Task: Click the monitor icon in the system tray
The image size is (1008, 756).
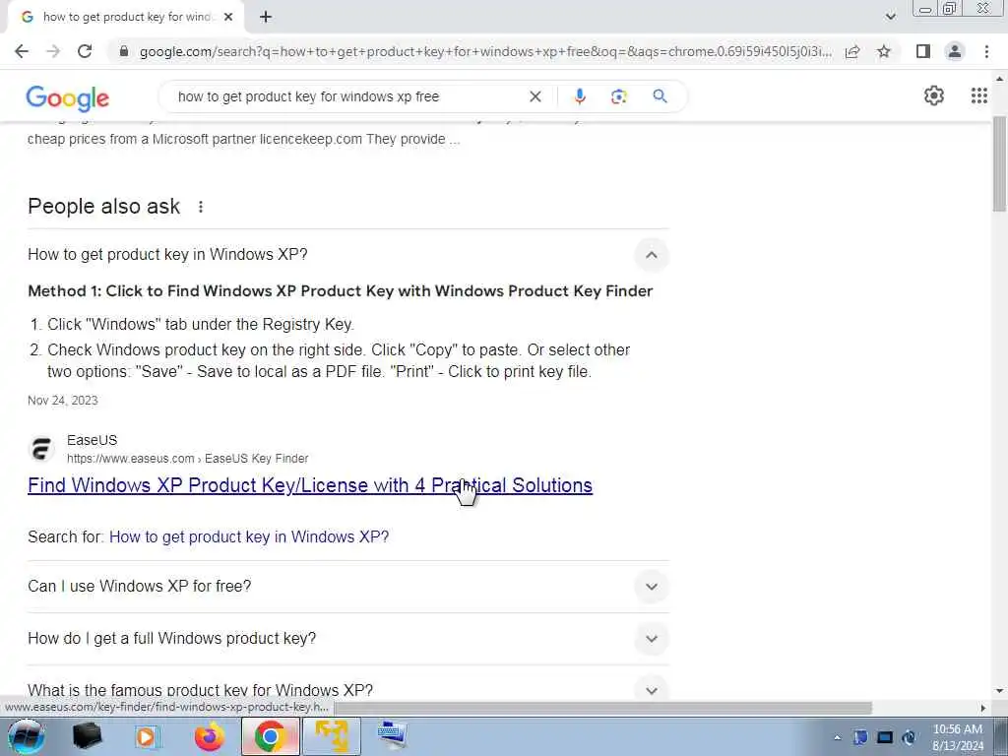Action: [885, 737]
